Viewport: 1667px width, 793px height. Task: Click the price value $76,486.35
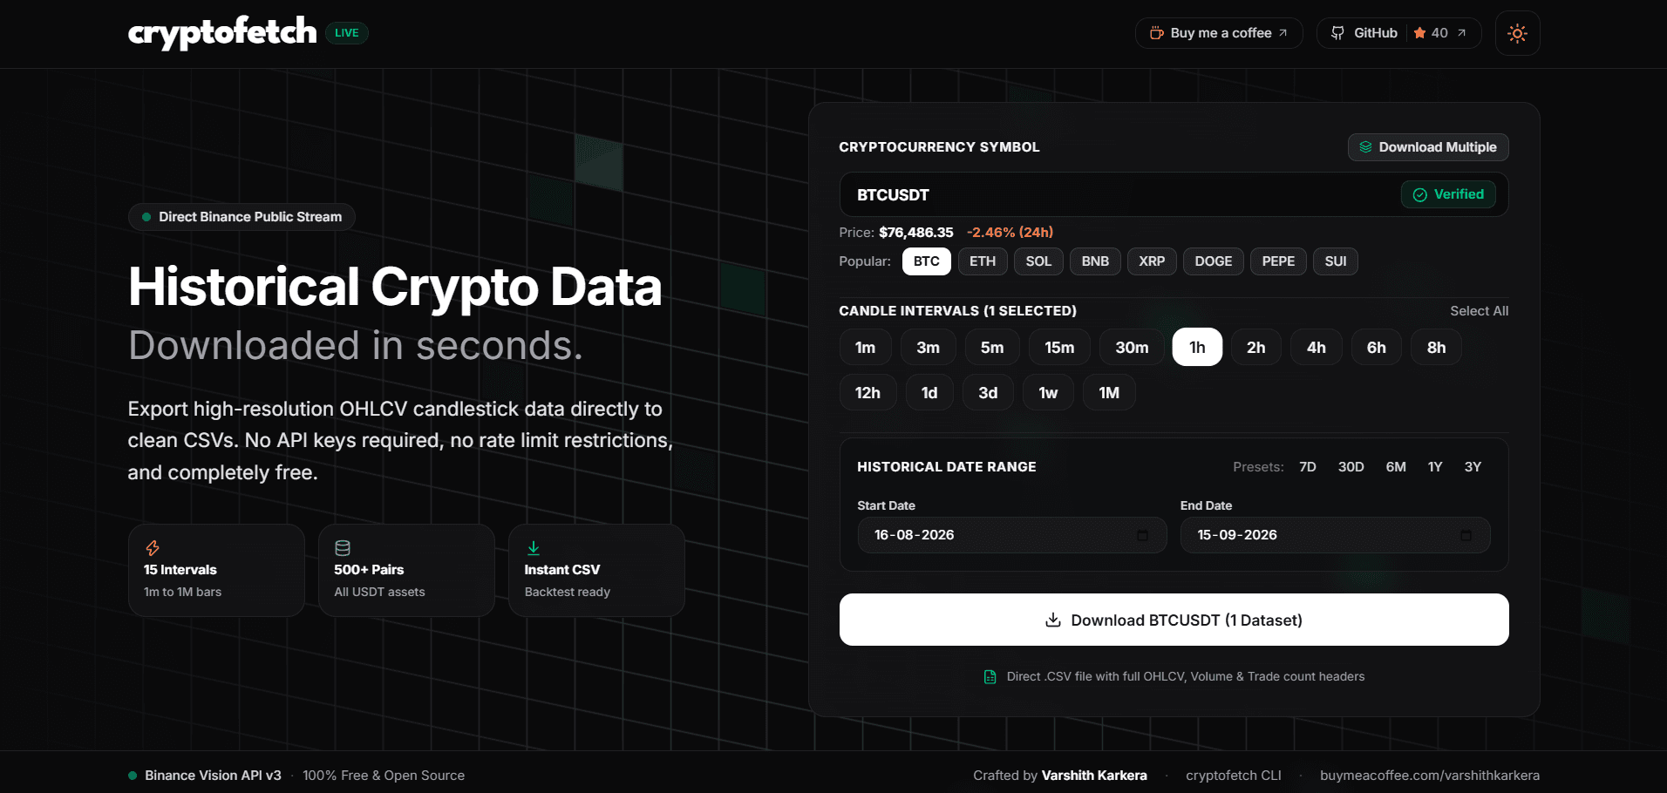pyautogui.click(x=915, y=233)
